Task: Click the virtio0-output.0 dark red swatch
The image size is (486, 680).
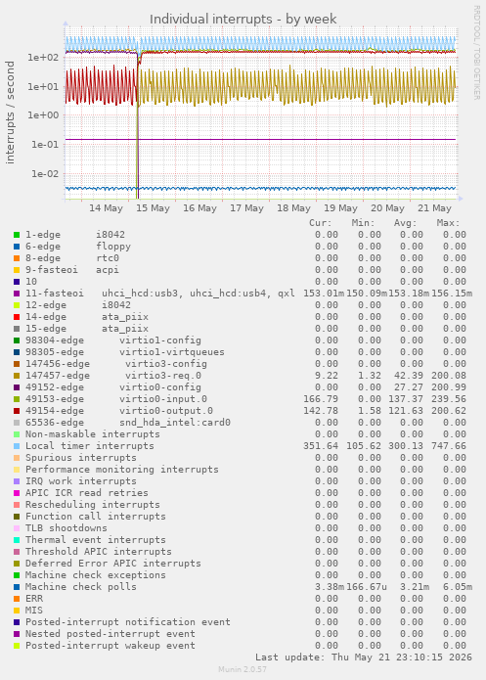Action: pos(17,411)
